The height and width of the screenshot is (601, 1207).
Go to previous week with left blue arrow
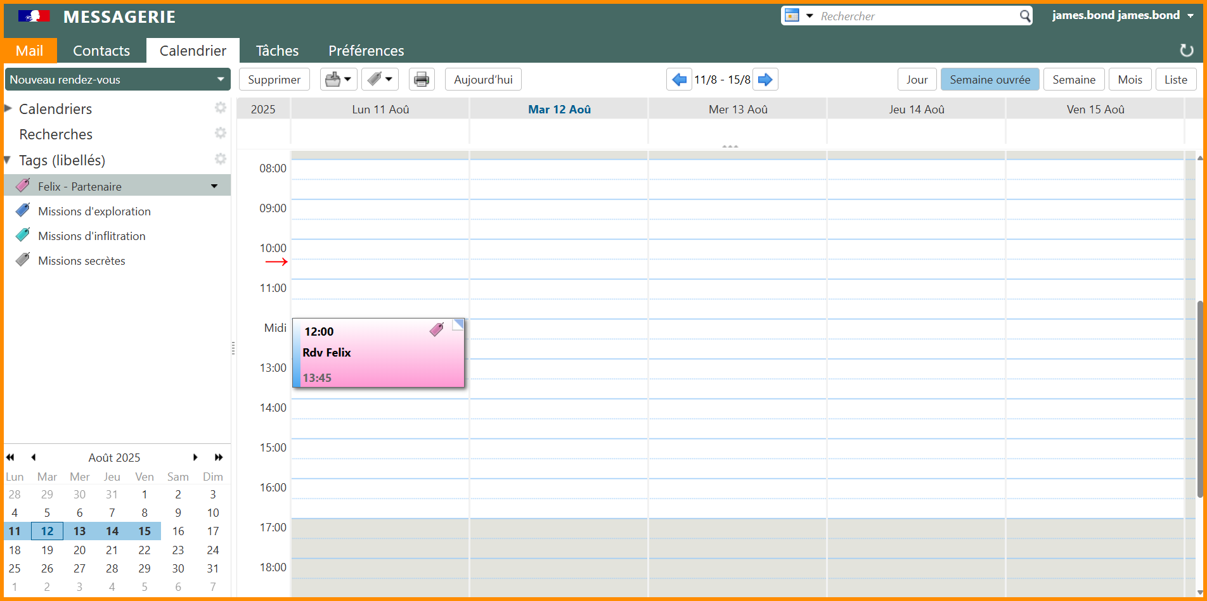[679, 80]
